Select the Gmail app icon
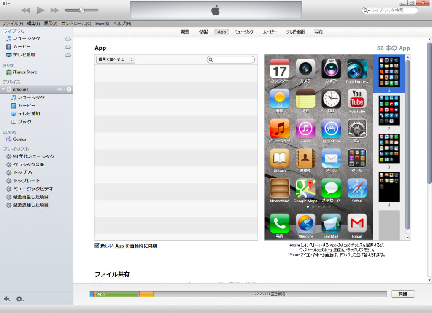This screenshot has height=313, width=432. pyautogui.click(x=357, y=223)
